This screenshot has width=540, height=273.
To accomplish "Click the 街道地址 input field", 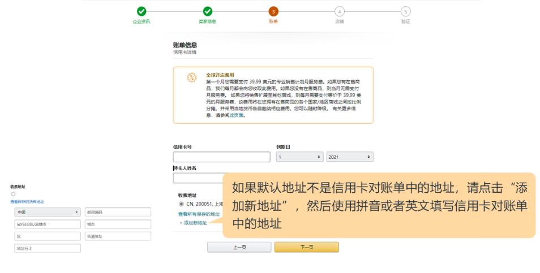I will [118, 236].
